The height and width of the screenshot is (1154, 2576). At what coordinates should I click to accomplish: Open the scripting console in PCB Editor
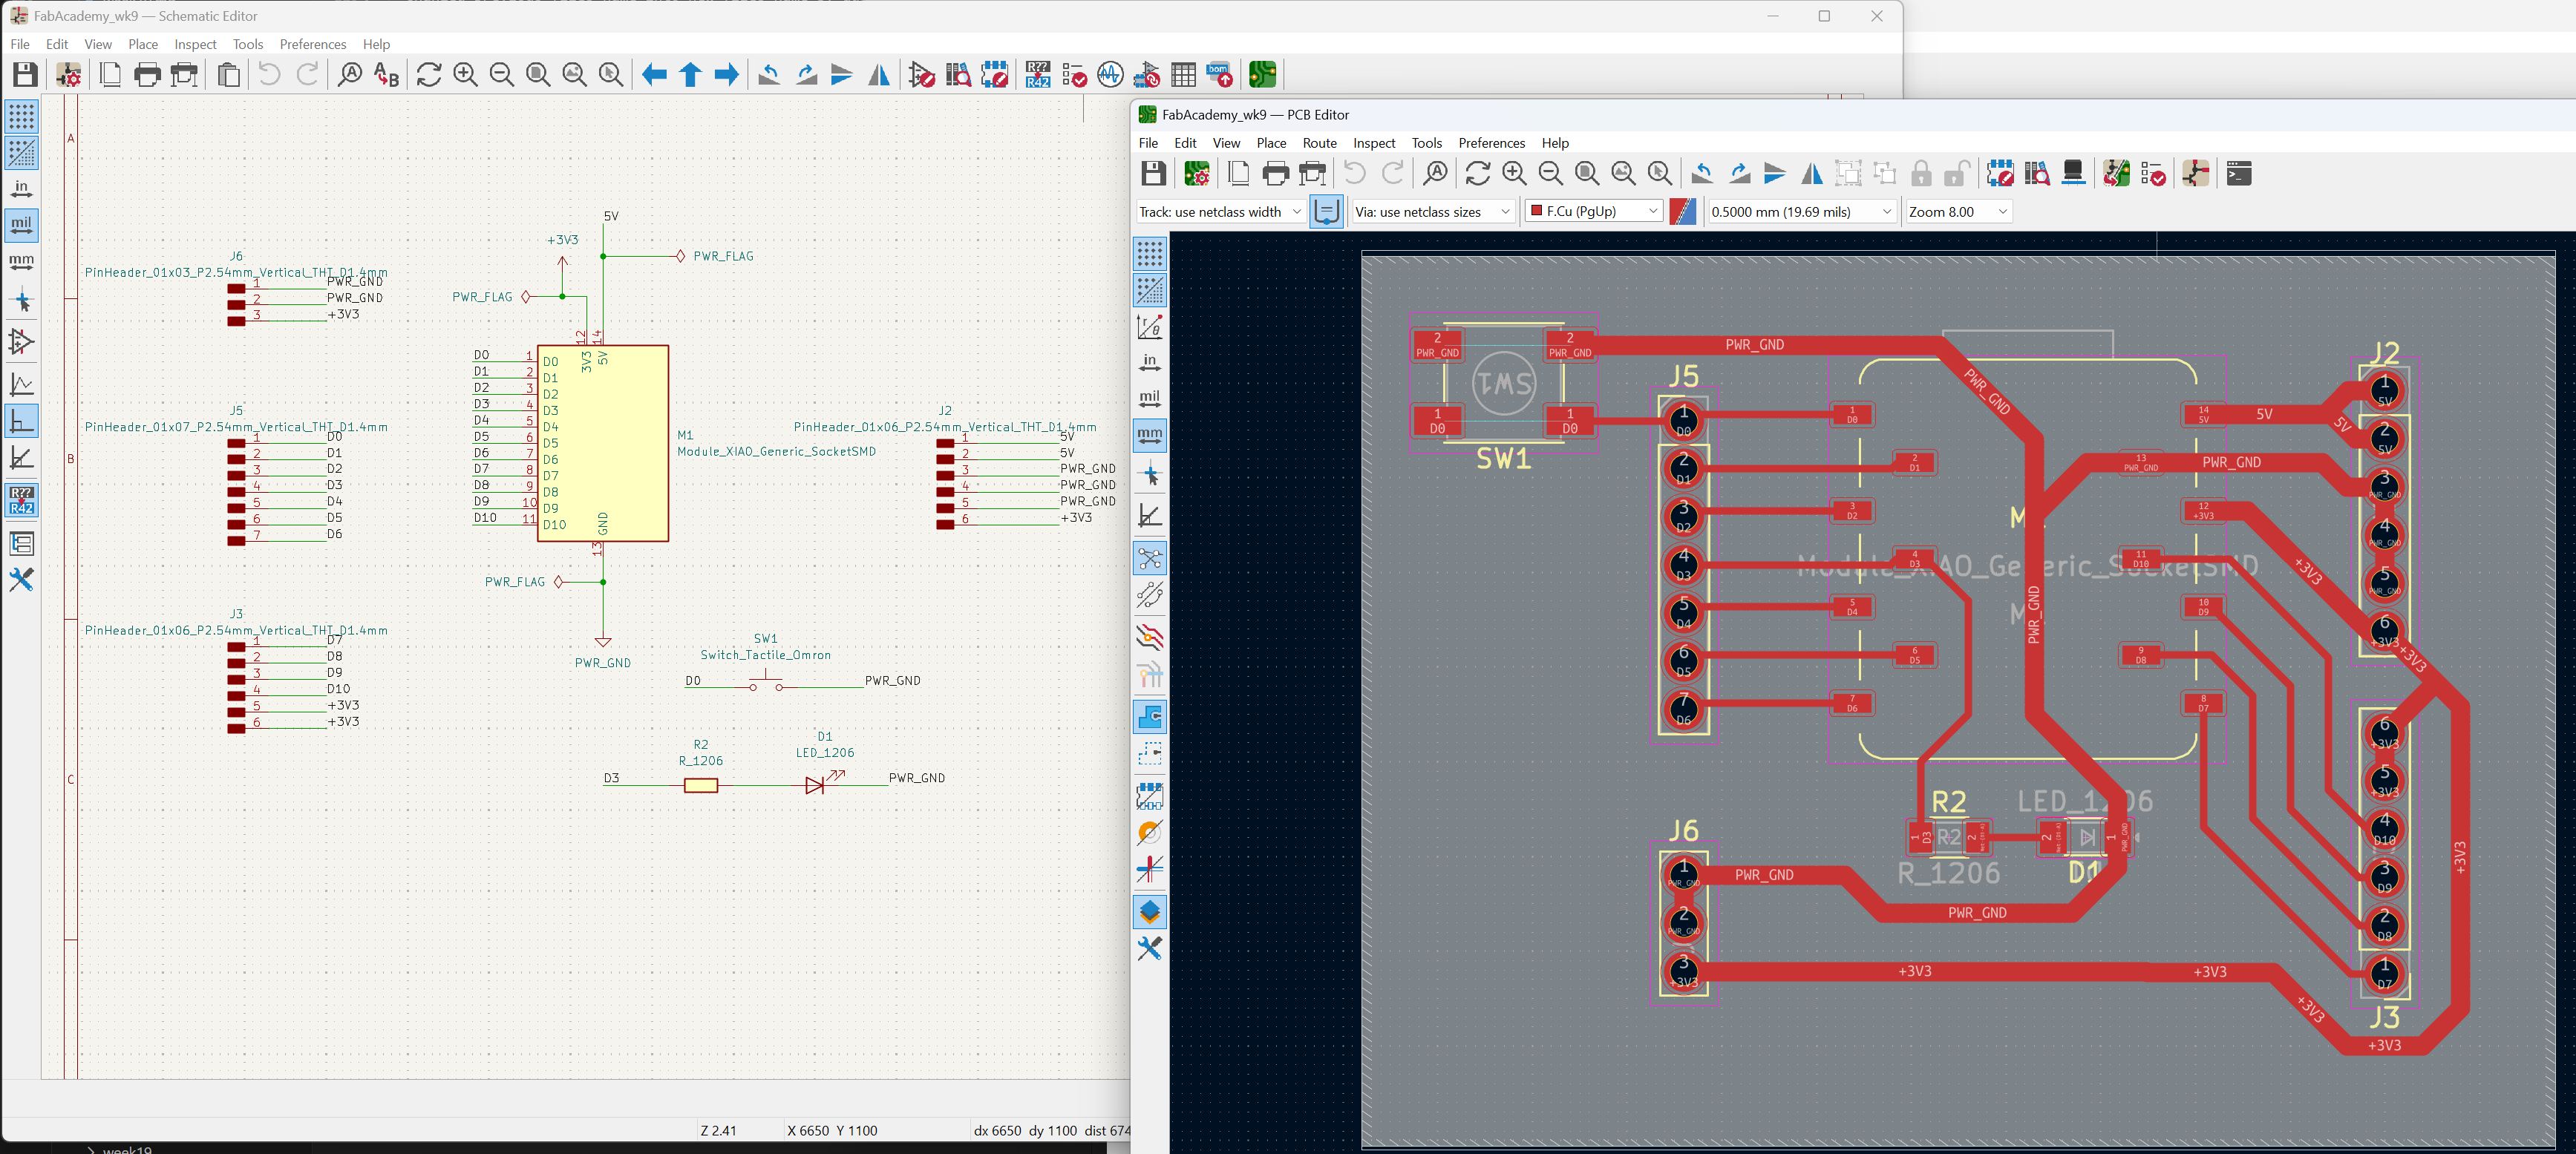click(x=2238, y=174)
